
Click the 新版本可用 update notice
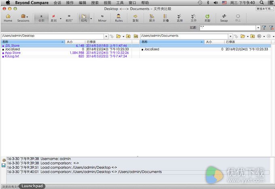point(264,9)
